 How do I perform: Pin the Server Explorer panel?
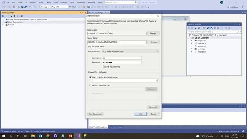tap(83, 12)
